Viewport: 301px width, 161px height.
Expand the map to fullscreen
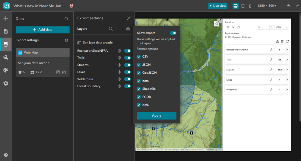220,20
